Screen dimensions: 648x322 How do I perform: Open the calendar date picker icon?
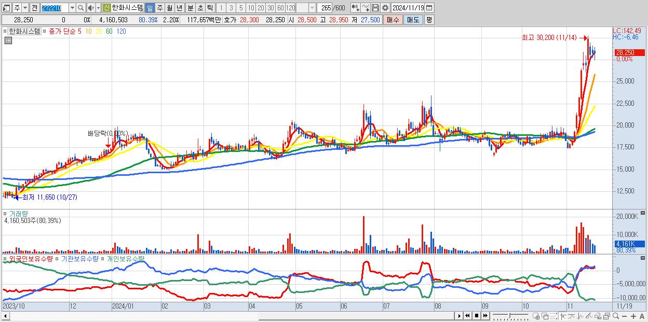coord(429,8)
